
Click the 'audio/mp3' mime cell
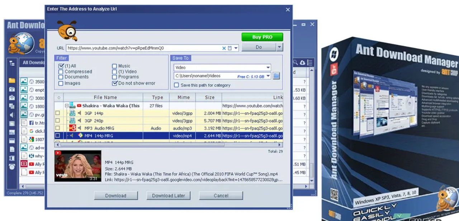(x=183, y=128)
